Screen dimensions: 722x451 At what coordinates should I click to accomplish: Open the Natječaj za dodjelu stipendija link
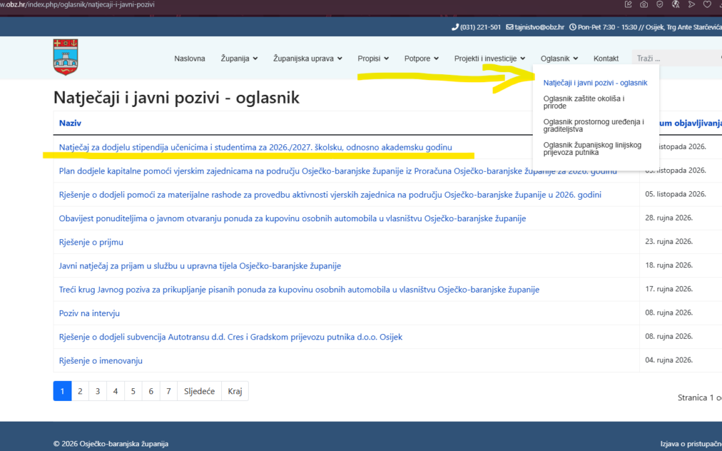255,147
